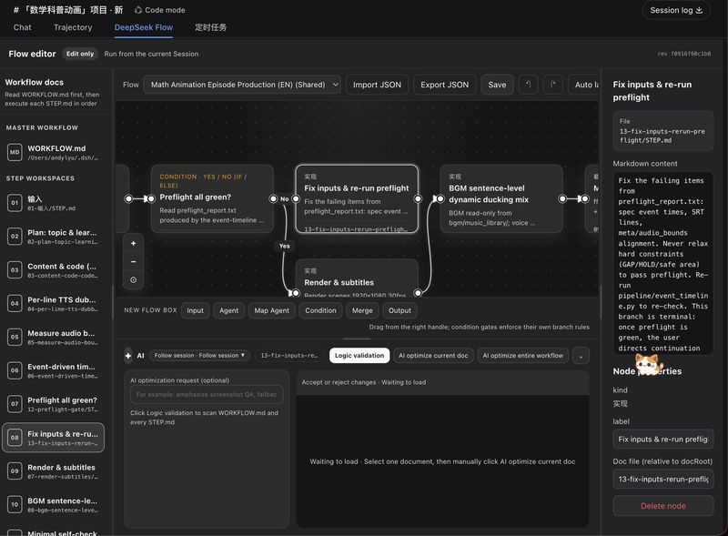Click the WORKFLOW.md MD file icon
728x536 pixels.
(15, 152)
